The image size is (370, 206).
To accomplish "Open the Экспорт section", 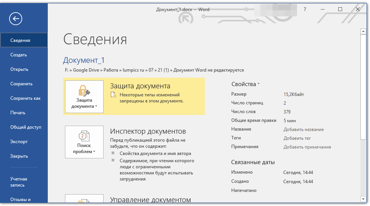I will tap(19, 142).
